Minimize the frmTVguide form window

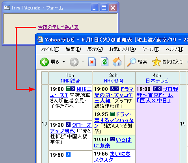pos(95,7)
